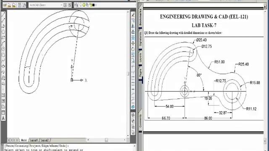Click the drawing area's scroll-up arrow
Image resolution: width=269 pixels, height=151 pixels.
pos(128,12)
